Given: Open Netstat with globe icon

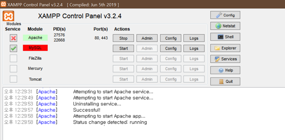Looking at the screenshot, I should (x=225, y=26).
